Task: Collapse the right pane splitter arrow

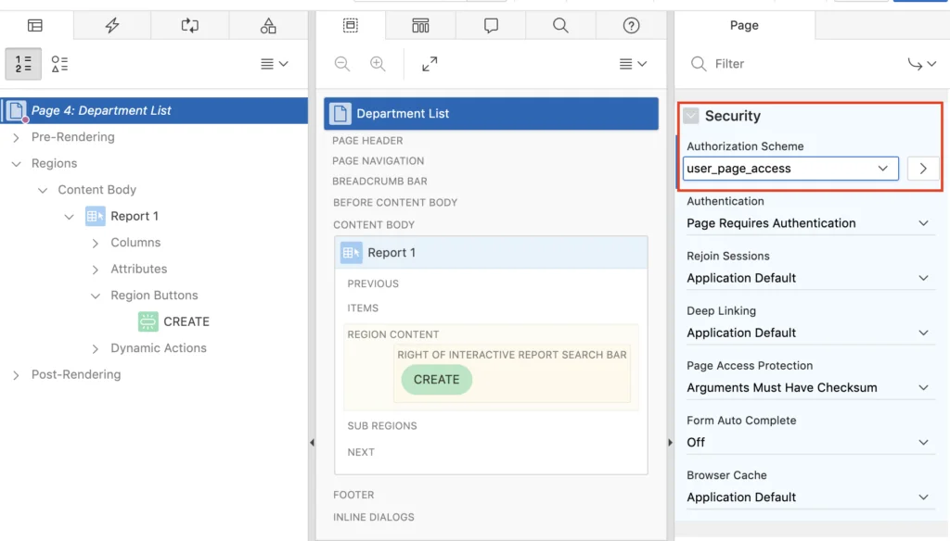Action: point(670,443)
